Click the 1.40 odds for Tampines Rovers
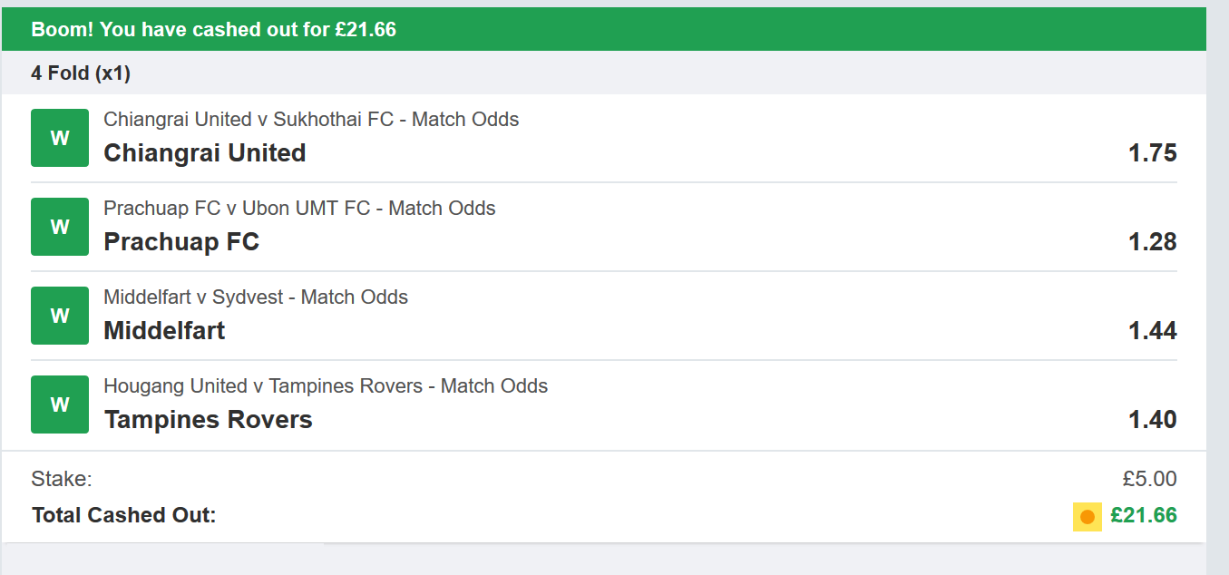 pyautogui.click(x=1152, y=420)
